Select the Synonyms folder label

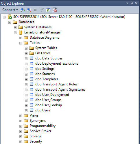click(38, 121)
